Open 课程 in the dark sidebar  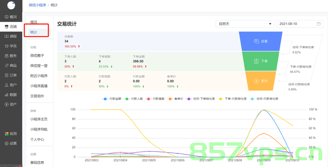pyautogui.click(x=11, y=36)
